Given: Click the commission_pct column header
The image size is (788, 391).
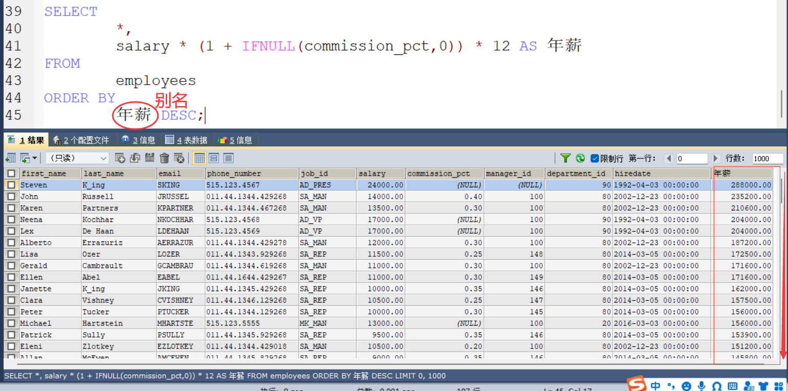Looking at the screenshot, I should pyautogui.click(x=444, y=173).
